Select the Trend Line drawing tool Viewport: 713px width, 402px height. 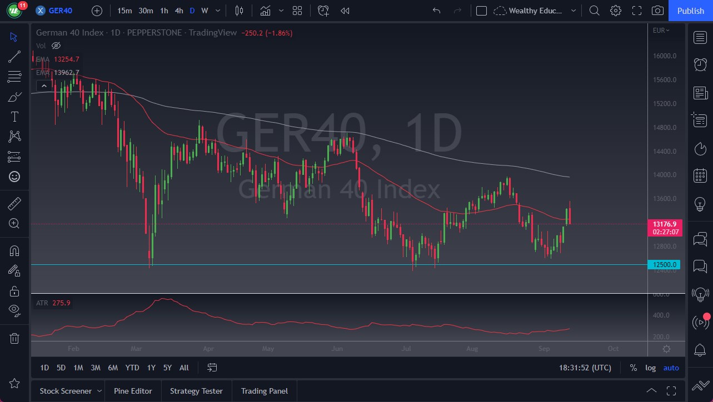click(14, 56)
